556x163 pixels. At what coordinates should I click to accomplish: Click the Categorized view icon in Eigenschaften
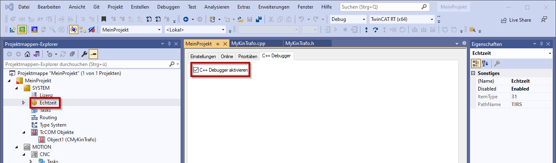476,63
